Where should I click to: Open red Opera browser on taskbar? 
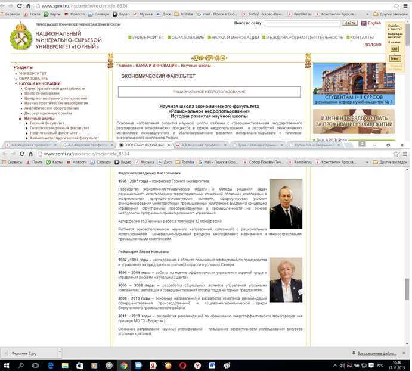[x=183, y=366]
